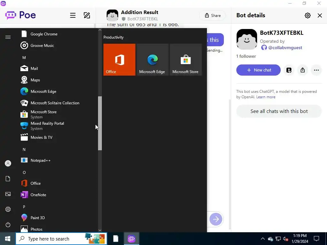
Task: Click large BotK73XFTEBKL avatar in details
Action: (x=247, y=39)
